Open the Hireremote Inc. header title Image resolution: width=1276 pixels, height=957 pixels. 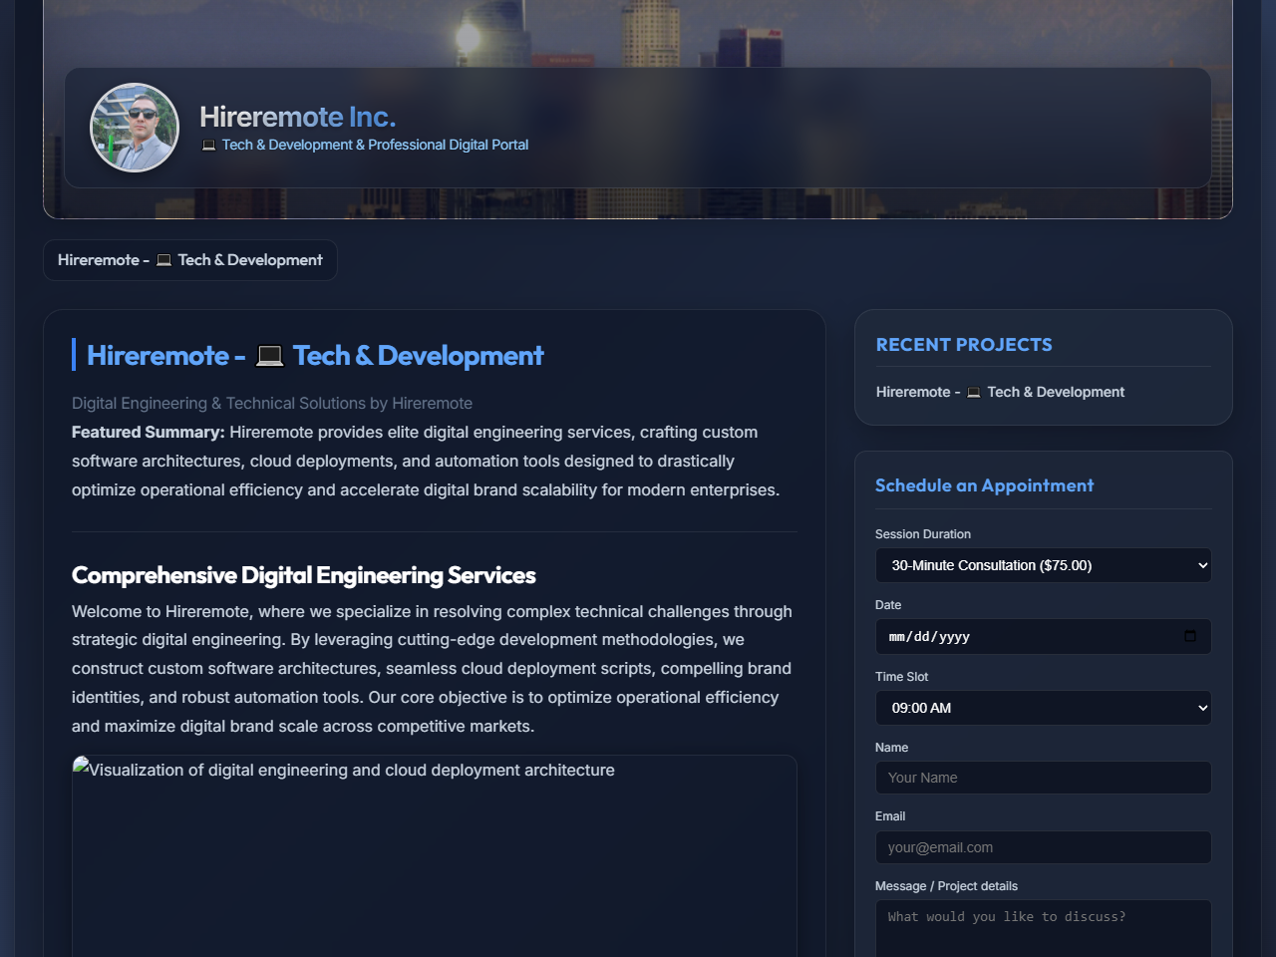click(297, 117)
